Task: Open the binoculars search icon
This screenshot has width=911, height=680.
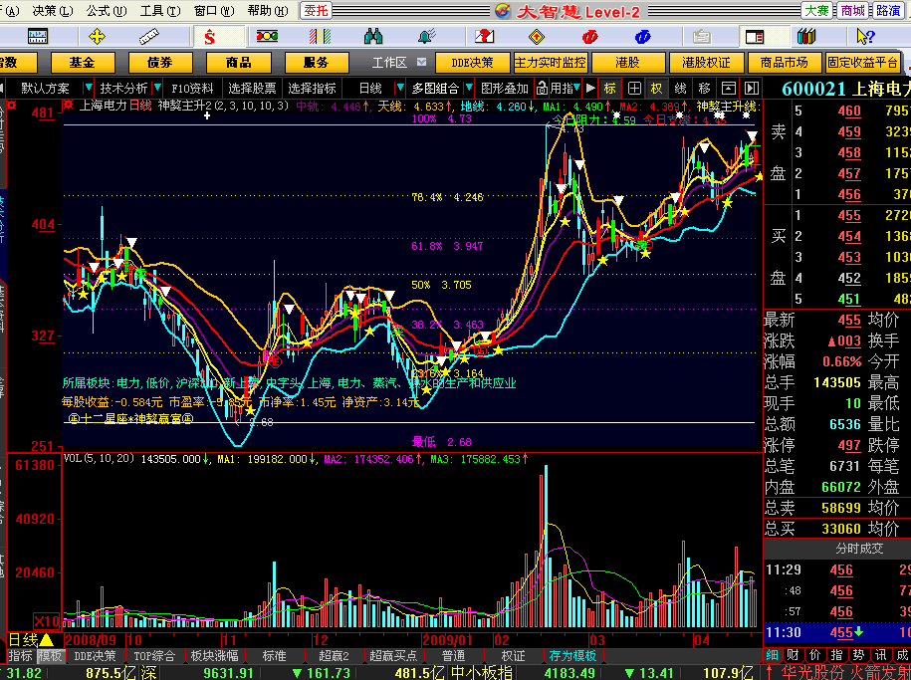Action: (373, 37)
